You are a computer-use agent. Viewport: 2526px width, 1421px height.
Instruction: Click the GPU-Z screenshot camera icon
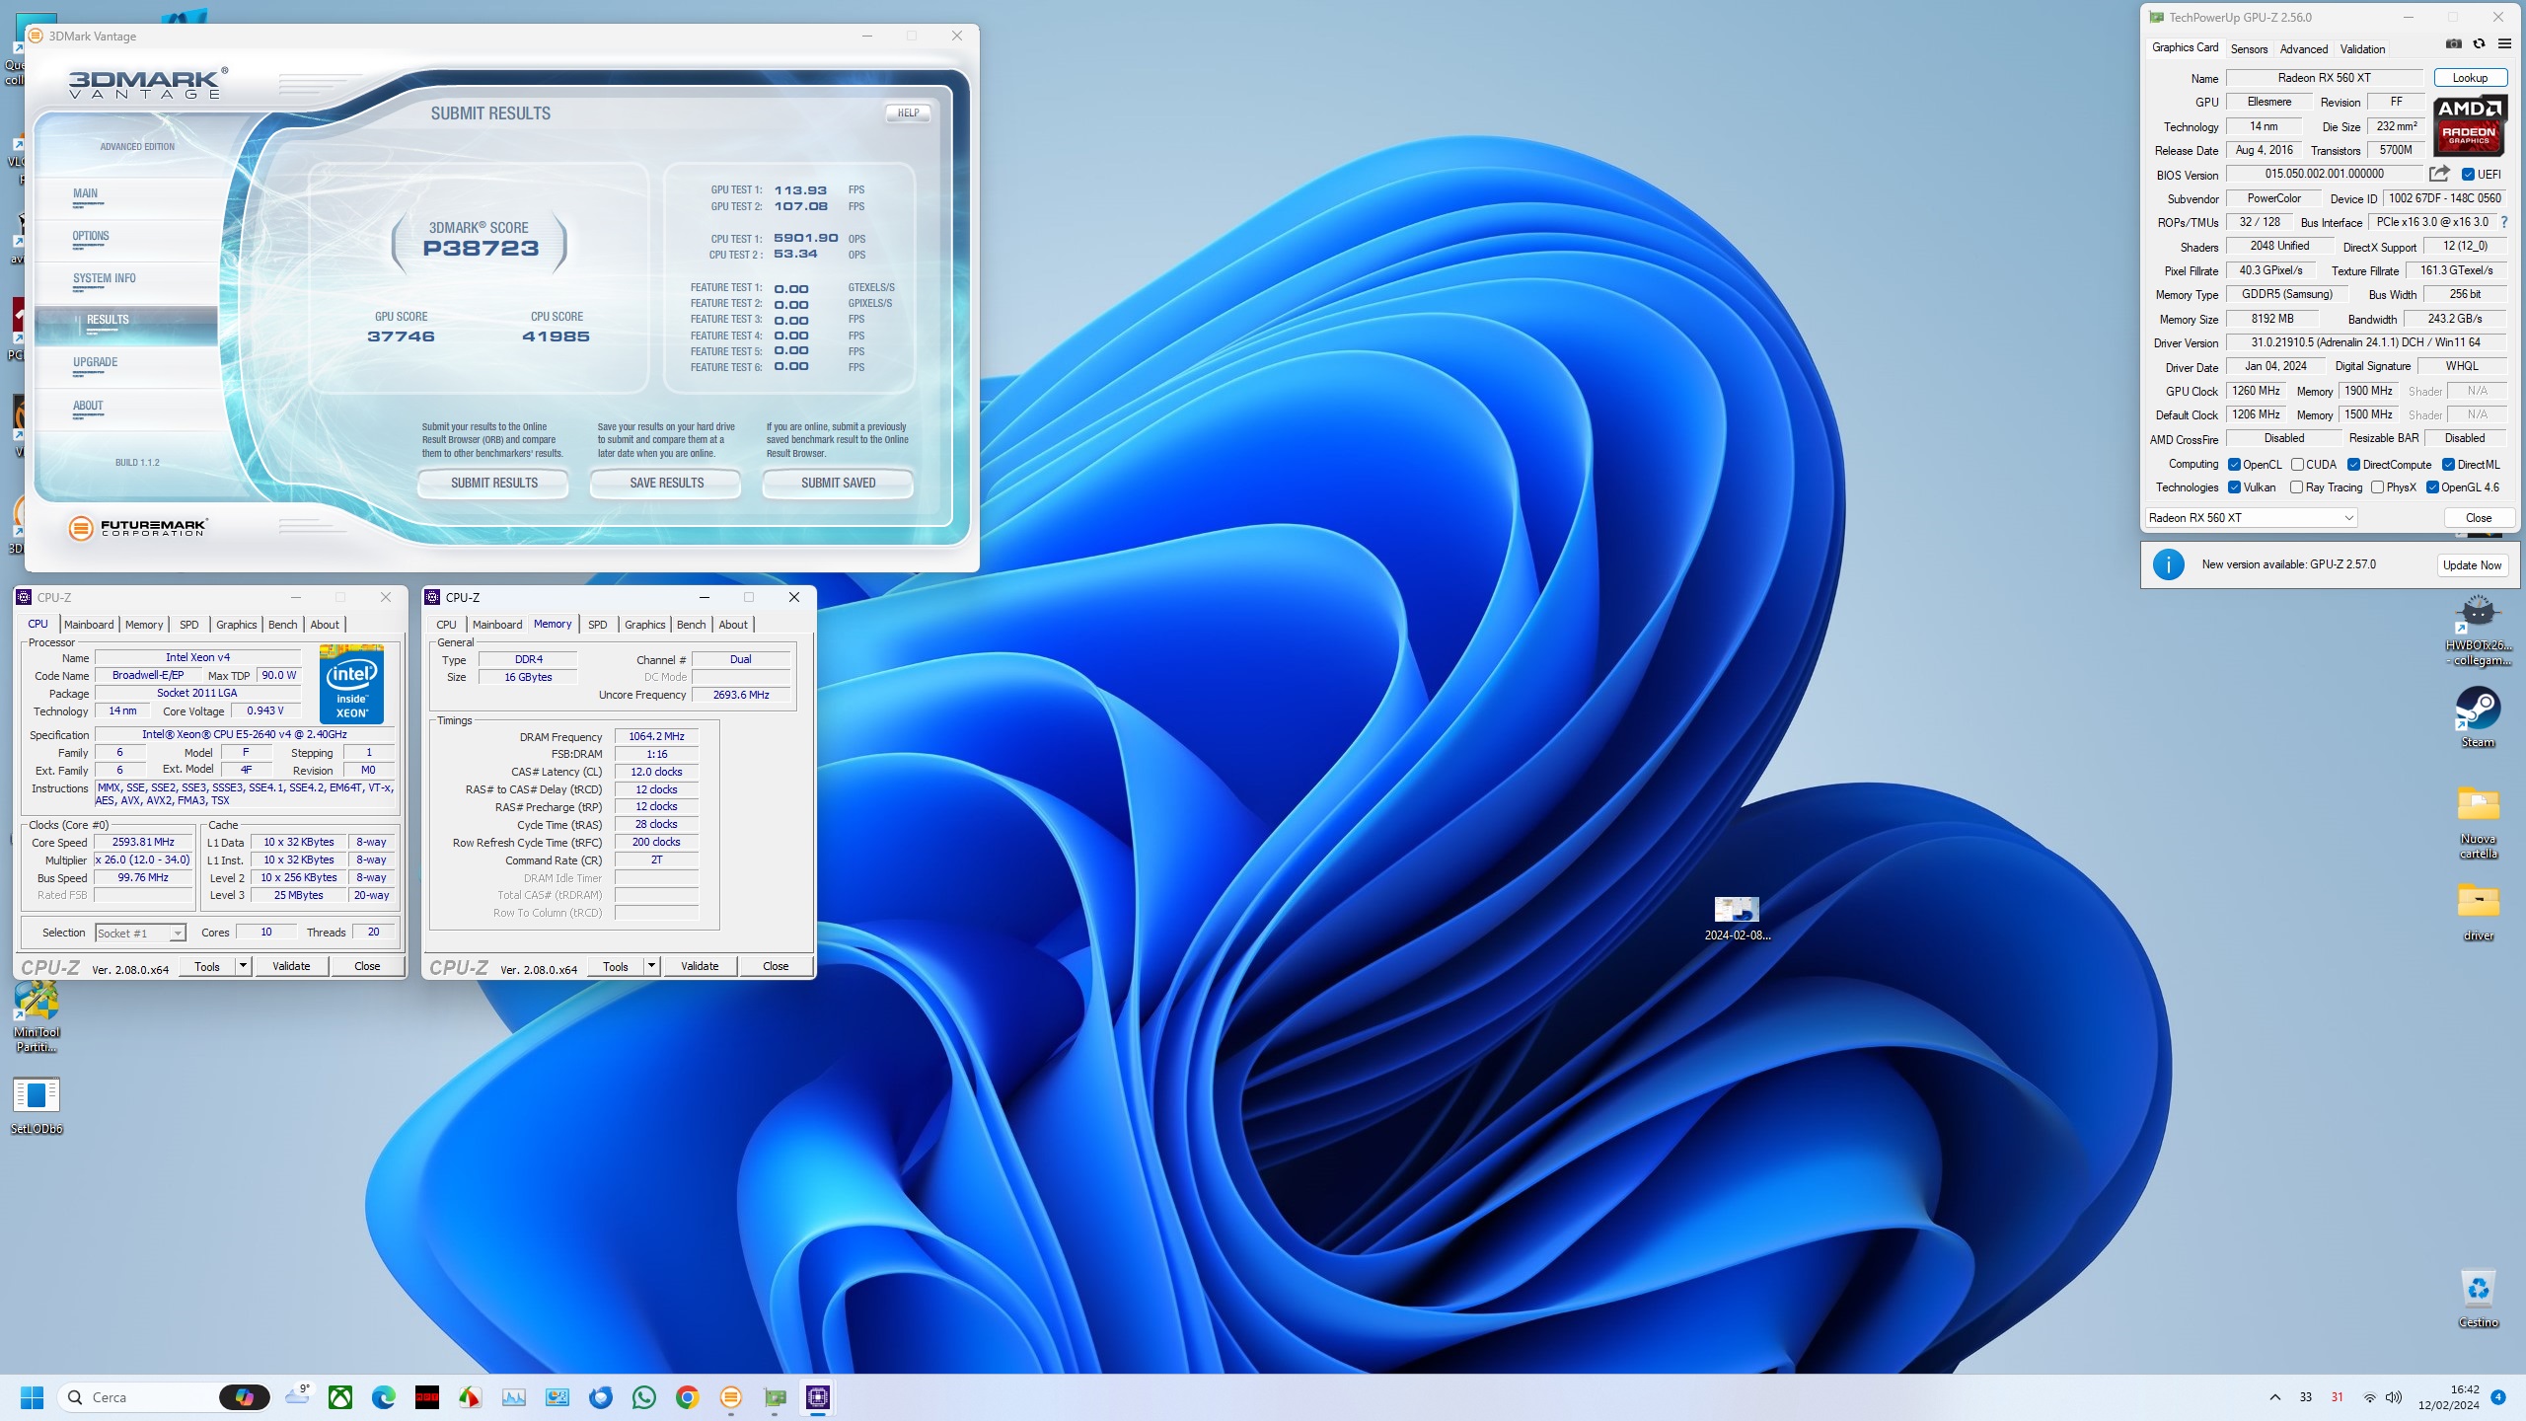pyautogui.click(x=2454, y=44)
